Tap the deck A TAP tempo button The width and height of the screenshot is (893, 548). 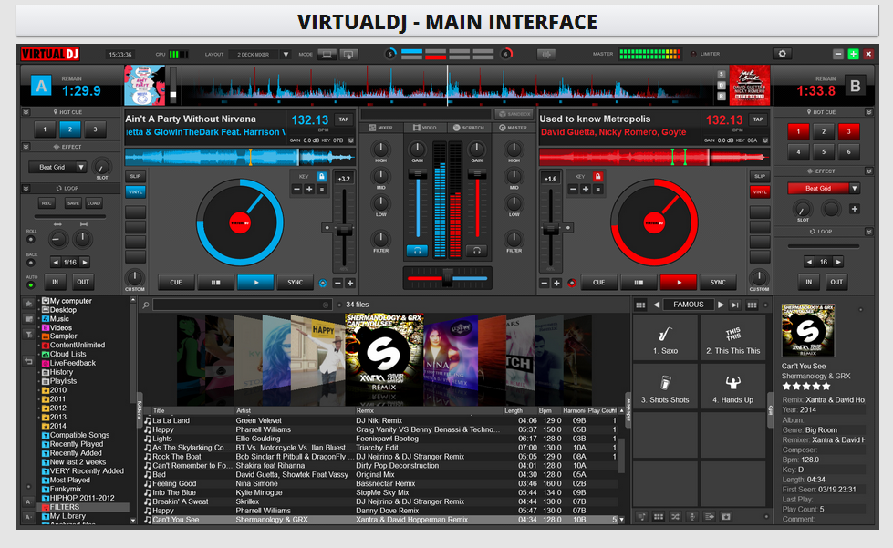coord(343,119)
